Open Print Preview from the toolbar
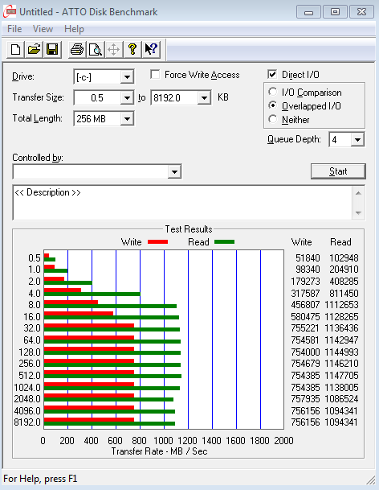The image size is (379, 490). 95,50
